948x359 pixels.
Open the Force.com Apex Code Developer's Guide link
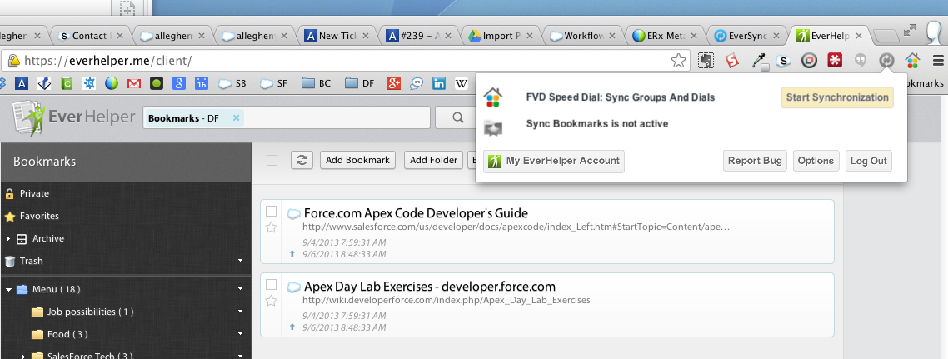pyautogui.click(x=416, y=212)
